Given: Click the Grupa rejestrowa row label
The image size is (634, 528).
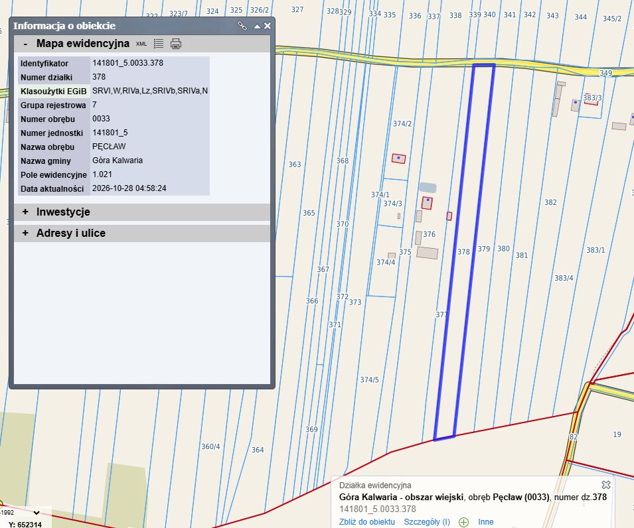Looking at the screenshot, I should point(53,105).
